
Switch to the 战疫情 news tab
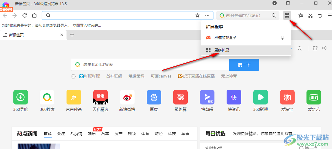[77, 134]
